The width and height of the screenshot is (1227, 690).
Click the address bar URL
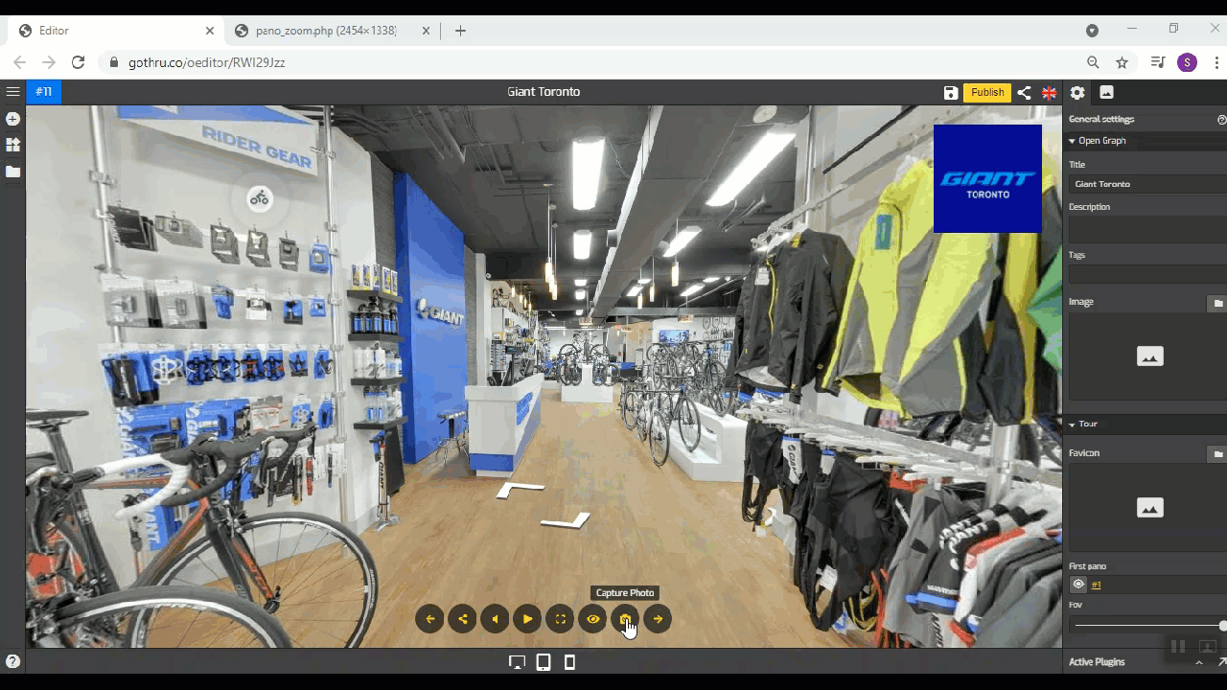pyautogui.click(x=207, y=62)
